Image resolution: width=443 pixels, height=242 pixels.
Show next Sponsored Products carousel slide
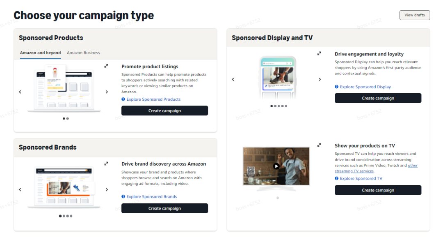click(107, 92)
